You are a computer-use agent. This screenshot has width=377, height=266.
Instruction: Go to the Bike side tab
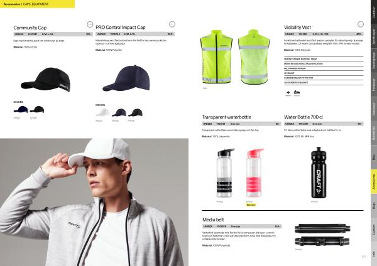pyautogui.click(x=374, y=157)
